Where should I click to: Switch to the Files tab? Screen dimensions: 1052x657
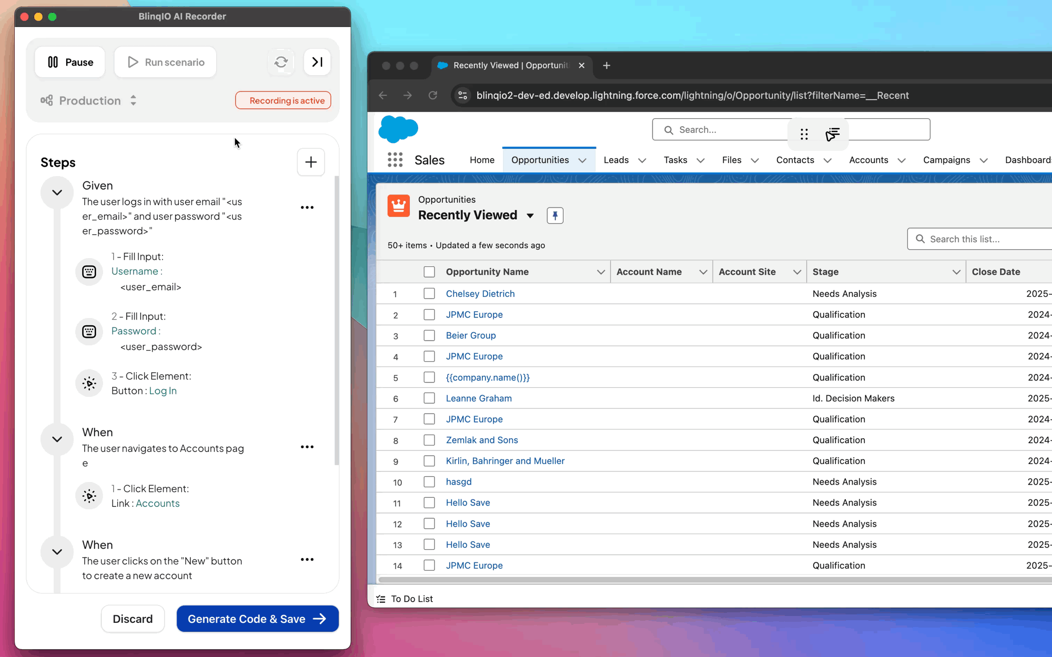(732, 160)
